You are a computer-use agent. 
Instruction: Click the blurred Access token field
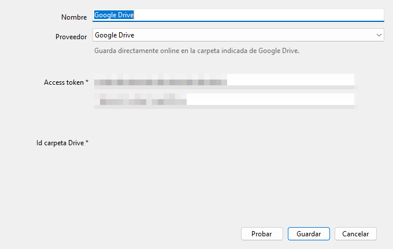click(226, 81)
